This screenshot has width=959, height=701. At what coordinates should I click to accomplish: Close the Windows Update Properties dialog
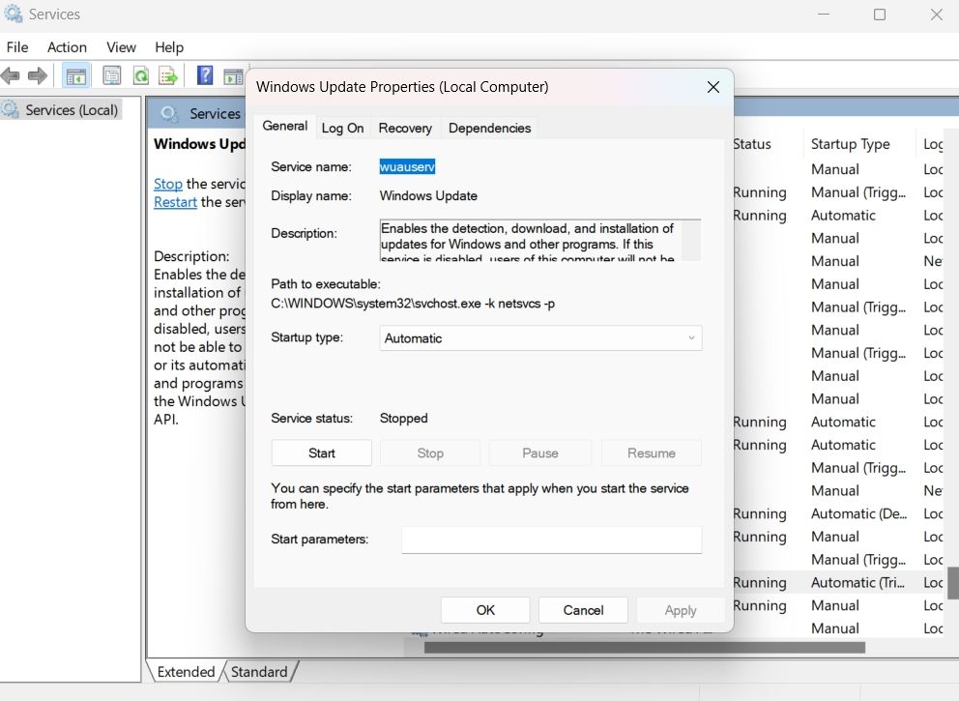pyautogui.click(x=713, y=87)
